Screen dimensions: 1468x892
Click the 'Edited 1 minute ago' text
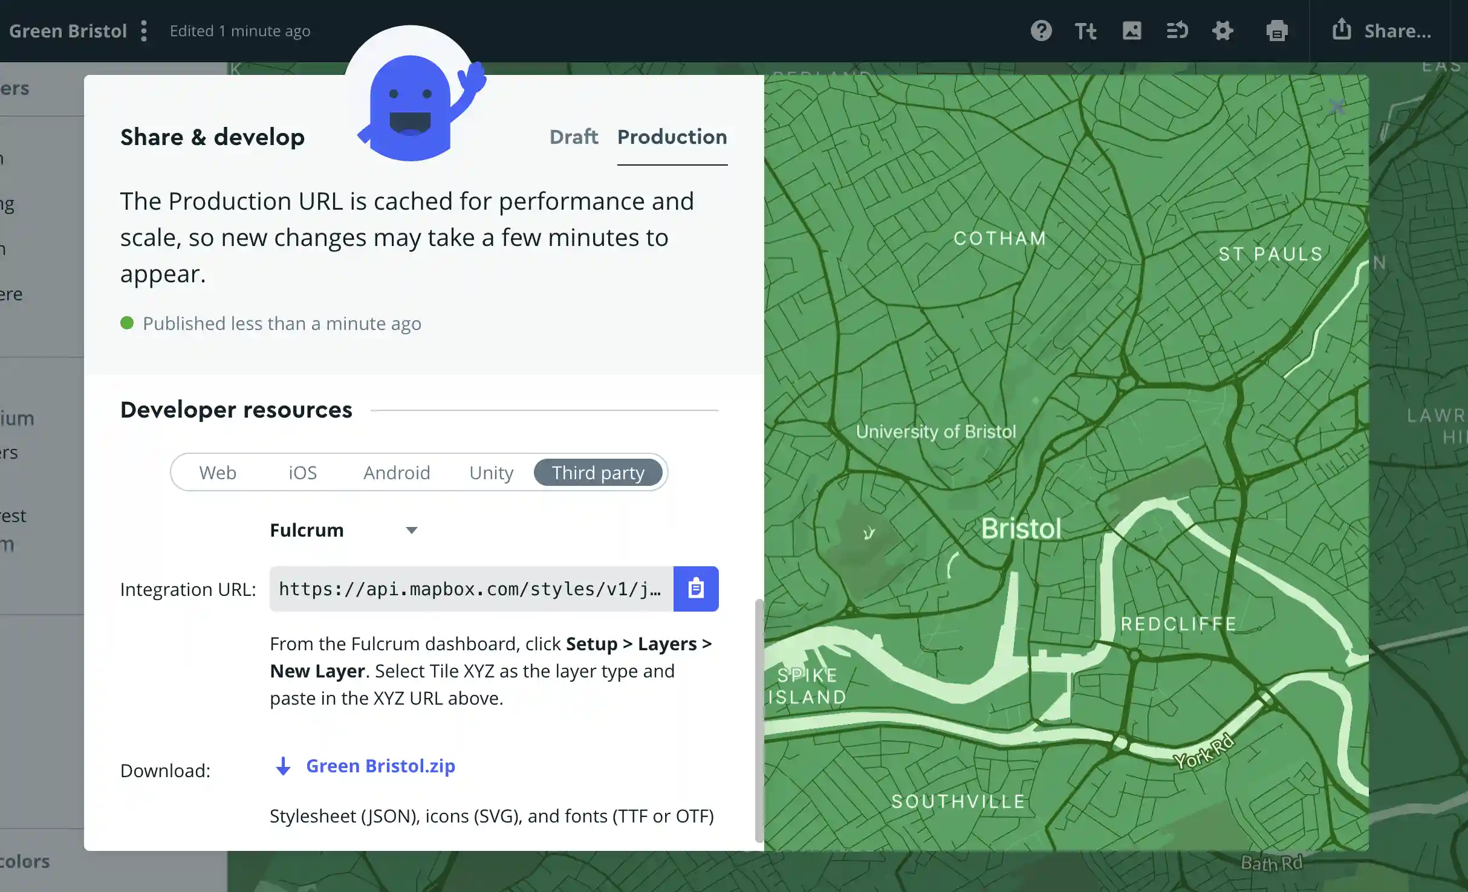[240, 31]
